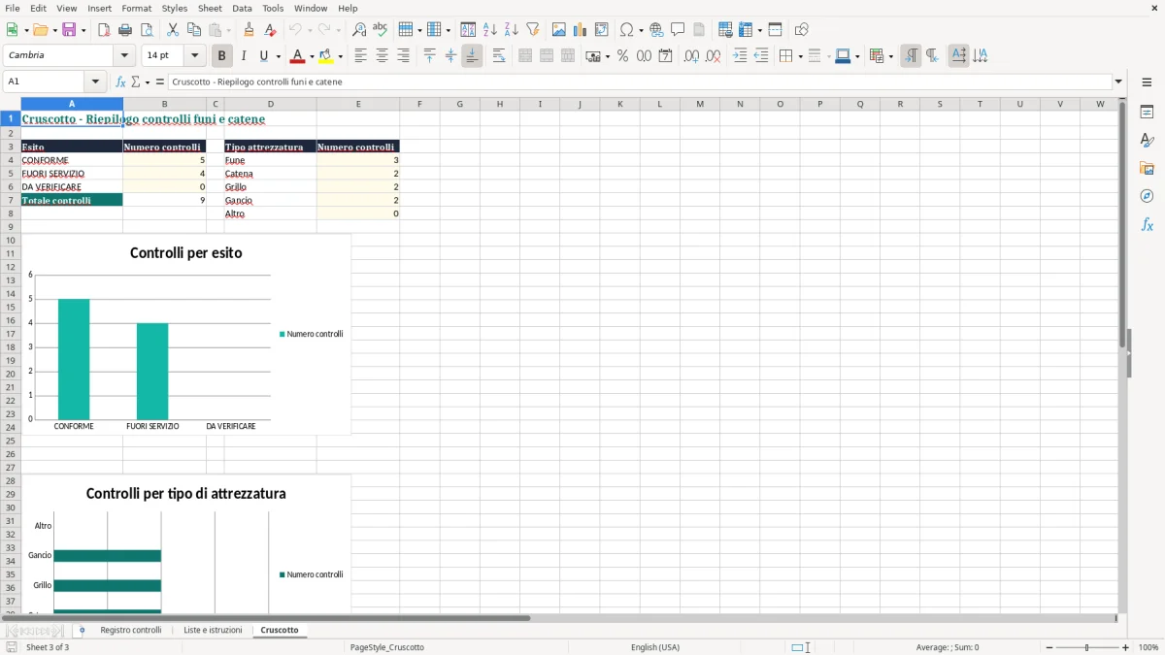This screenshot has height=655, width=1165.
Task: Apply the yellow background color swatch
Action: click(326, 56)
